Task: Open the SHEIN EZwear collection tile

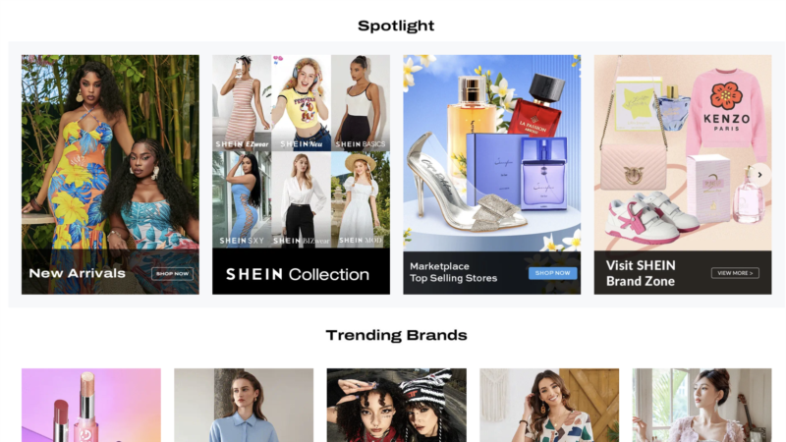Action: (x=242, y=103)
